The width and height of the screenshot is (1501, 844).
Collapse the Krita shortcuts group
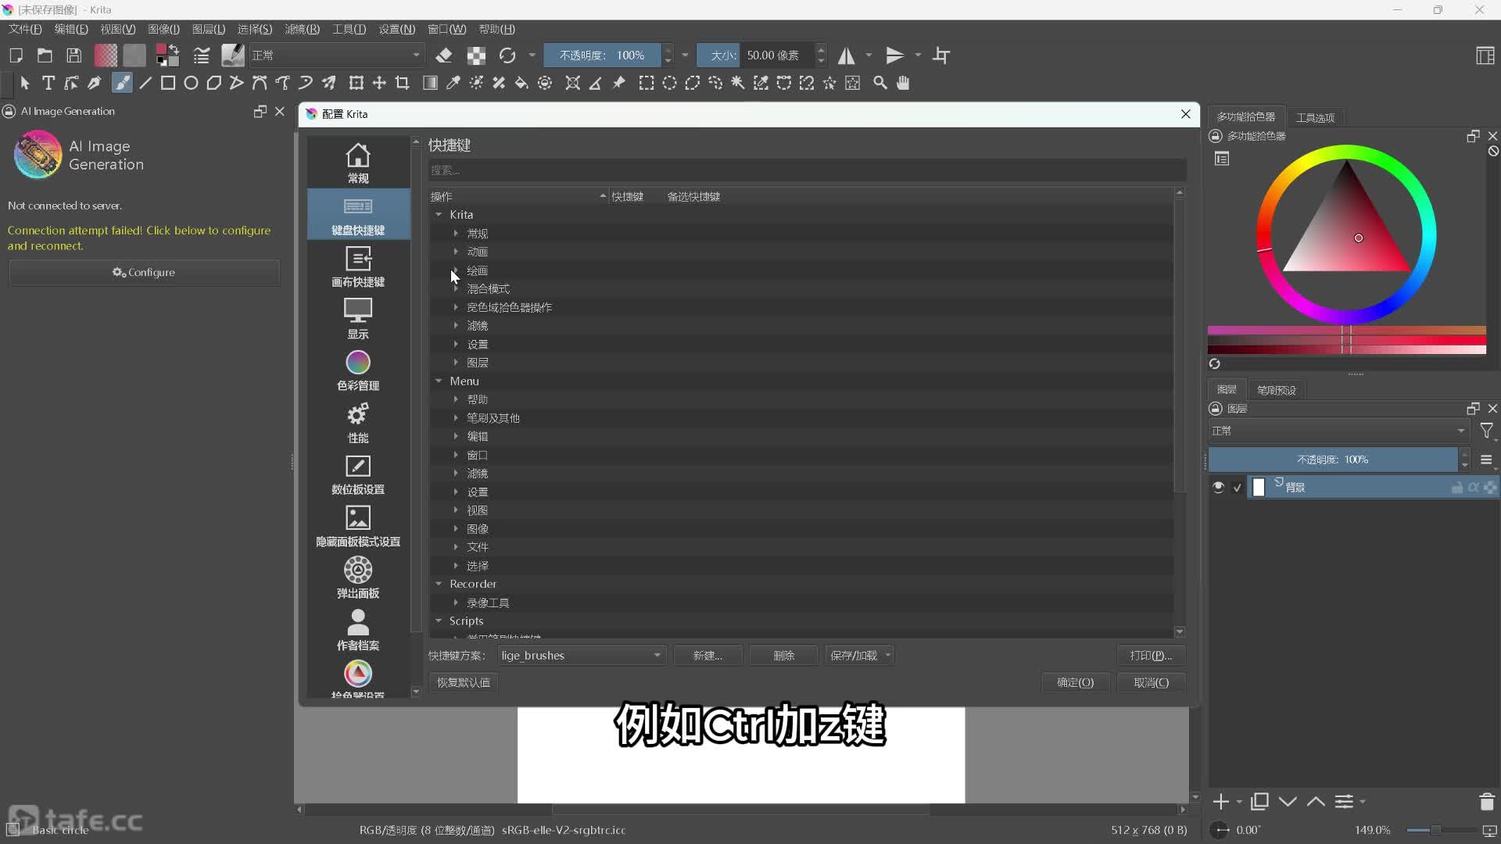[x=439, y=215]
